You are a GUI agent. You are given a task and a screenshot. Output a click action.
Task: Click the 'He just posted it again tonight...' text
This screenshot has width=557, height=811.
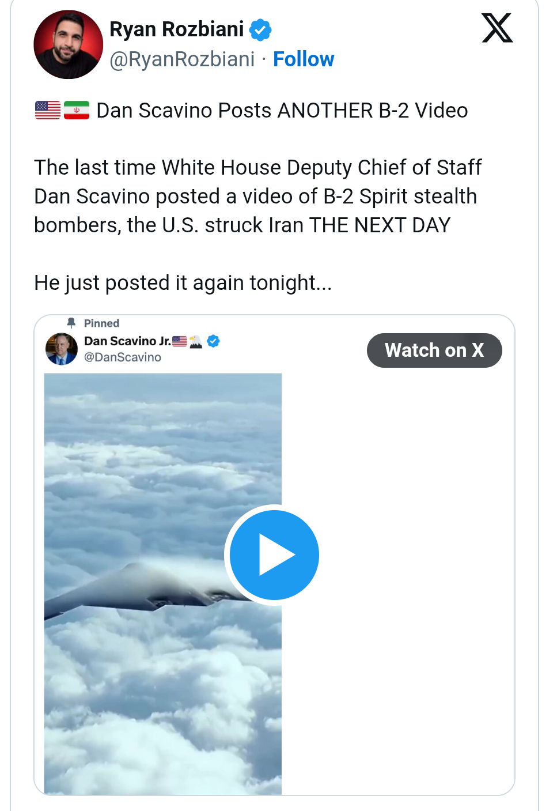coord(183,283)
